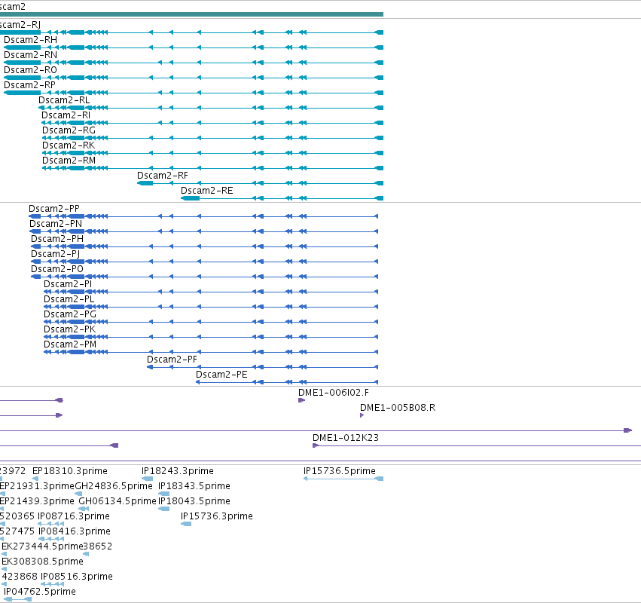Select the Dscam2-PJ protein label
This screenshot has height=603, width=641.
pyautogui.click(x=55, y=254)
